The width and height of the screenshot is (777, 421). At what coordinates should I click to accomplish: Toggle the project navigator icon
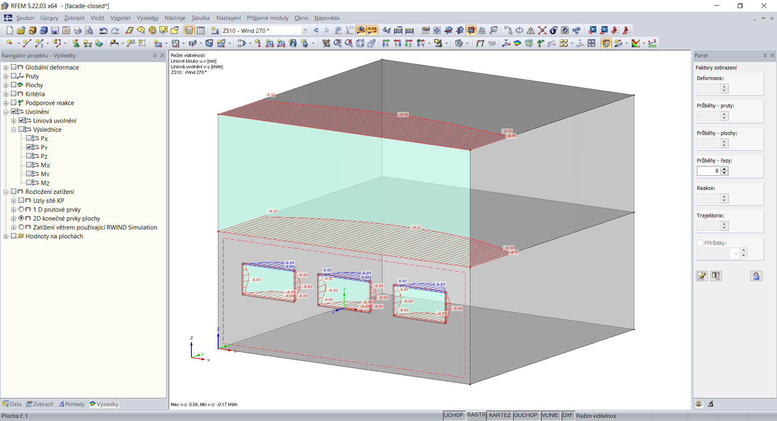point(189,30)
